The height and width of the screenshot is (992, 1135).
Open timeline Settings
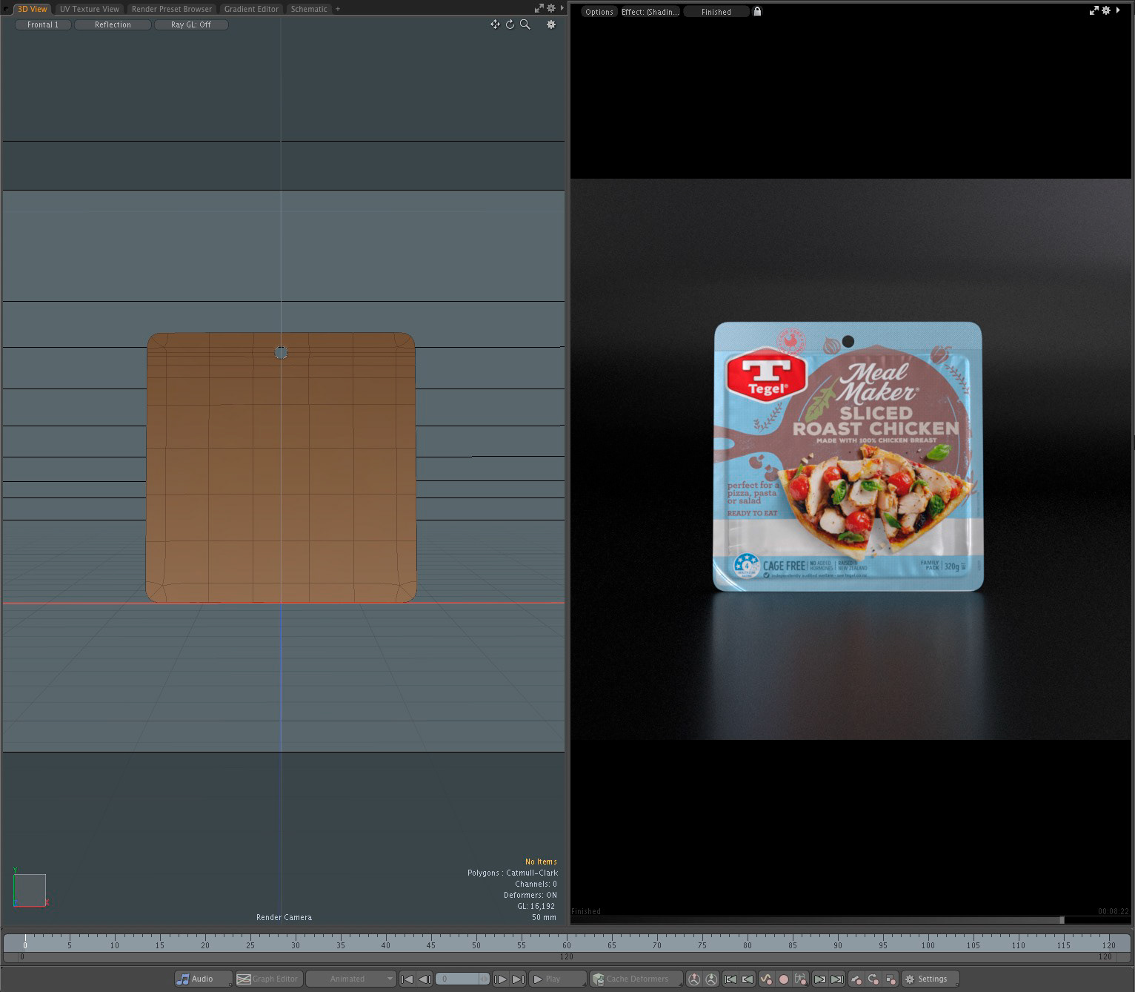pos(931,979)
